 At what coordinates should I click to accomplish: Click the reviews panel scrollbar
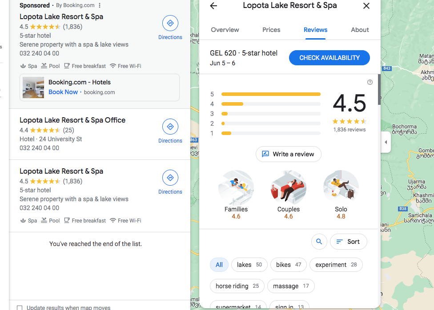(379, 90)
